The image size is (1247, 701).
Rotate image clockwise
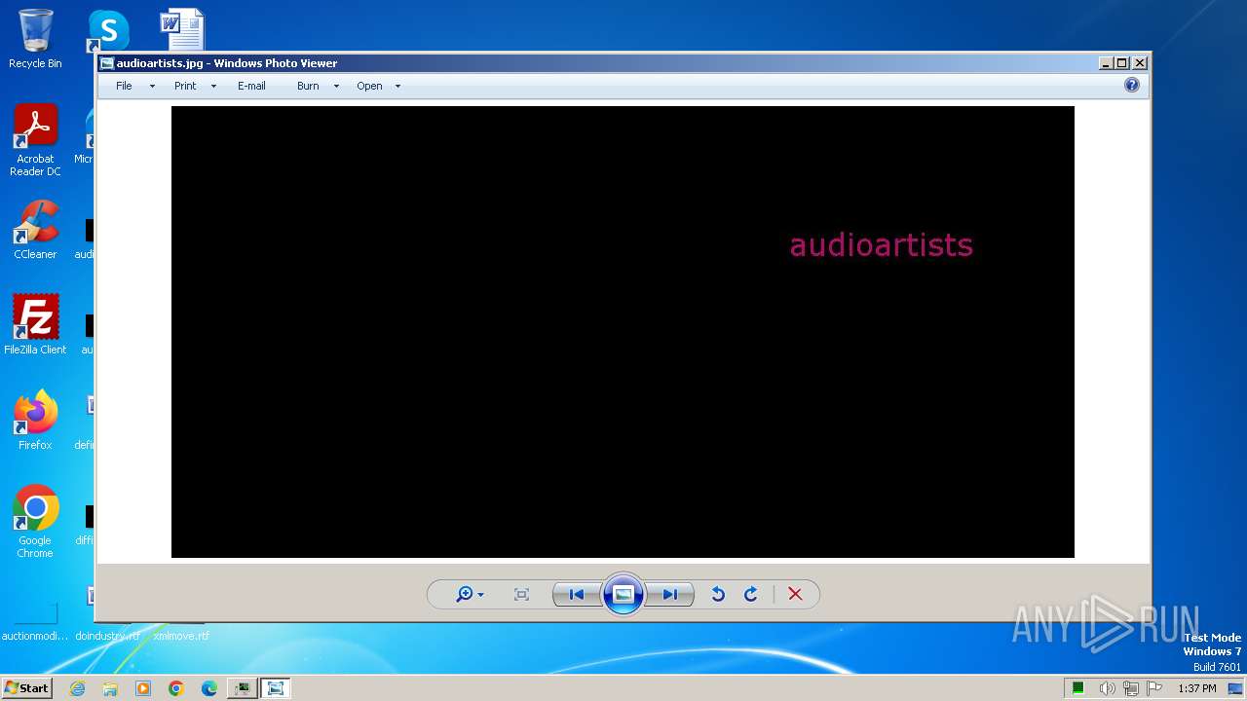(751, 594)
